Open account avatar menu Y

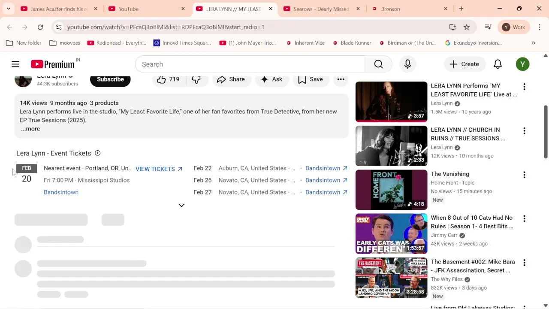point(522,64)
